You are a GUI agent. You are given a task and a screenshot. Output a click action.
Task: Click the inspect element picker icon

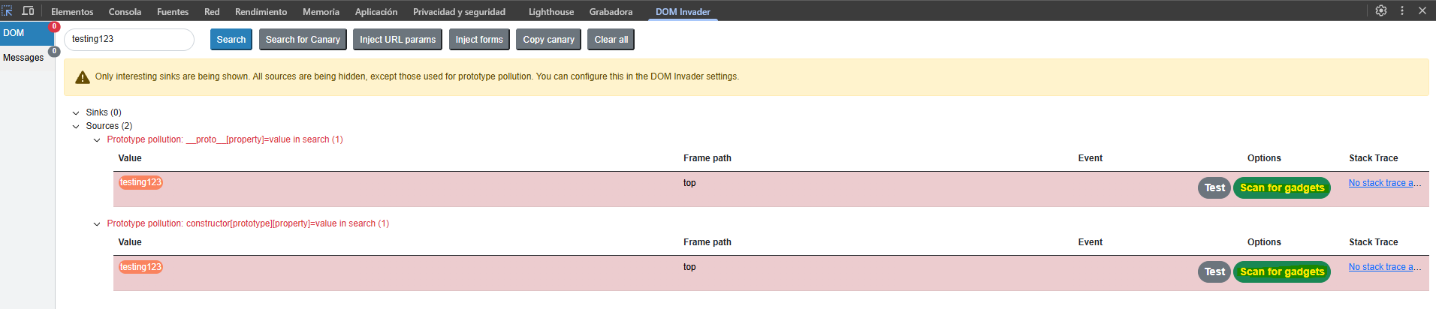(8, 11)
